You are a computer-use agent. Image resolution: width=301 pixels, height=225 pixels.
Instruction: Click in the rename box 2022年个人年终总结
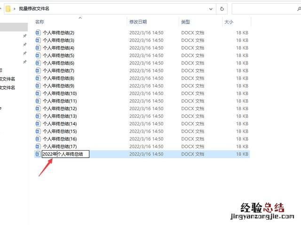click(x=66, y=154)
